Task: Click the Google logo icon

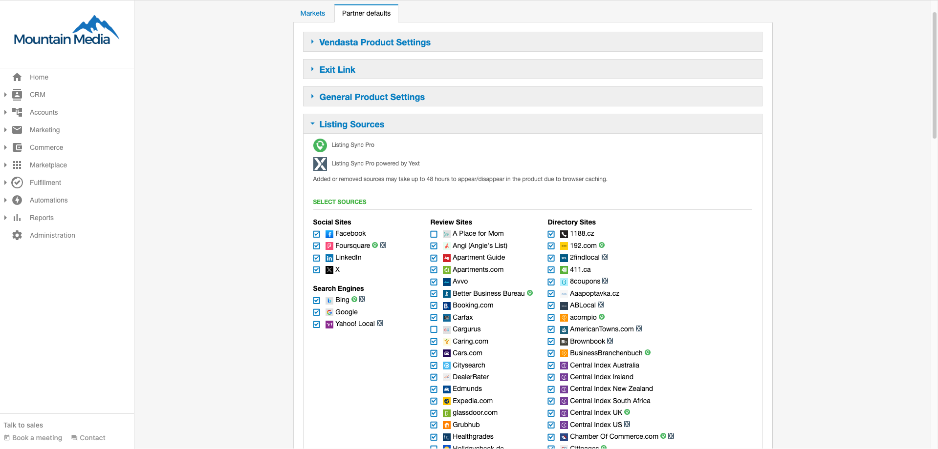Action: [x=329, y=312]
